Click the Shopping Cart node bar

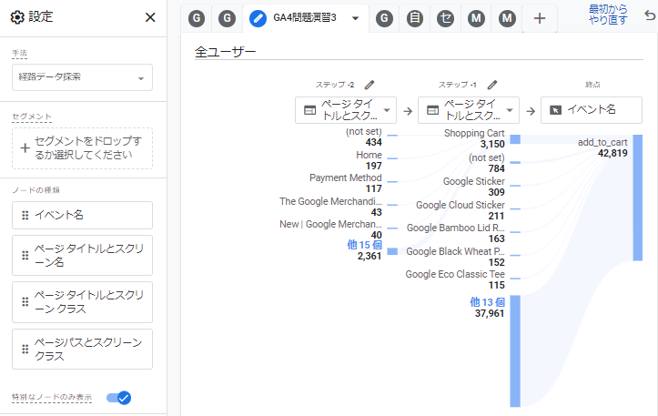(515, 139)
